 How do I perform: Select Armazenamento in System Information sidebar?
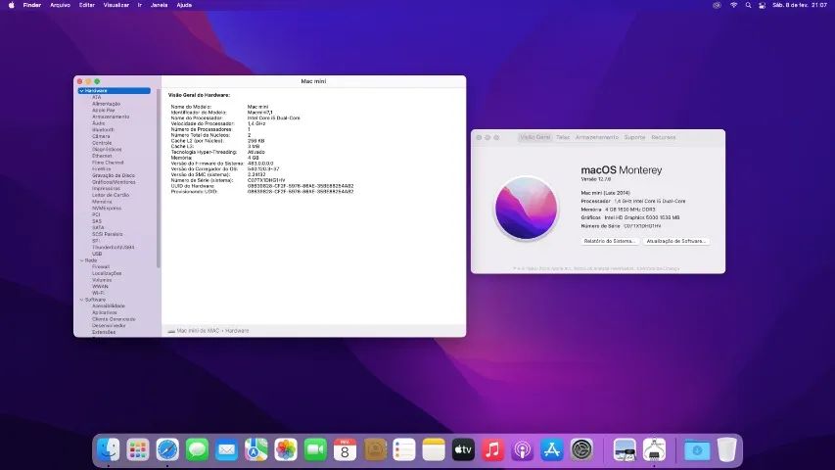pos(111,117)
